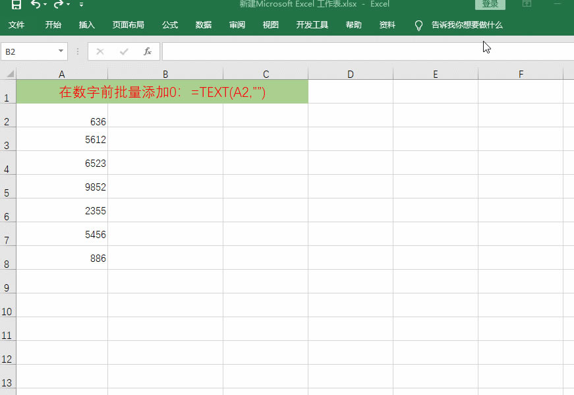Click the lightbulb Tell Me icon
The width and height of the screenshot is (574, 395).
point(418,26)
